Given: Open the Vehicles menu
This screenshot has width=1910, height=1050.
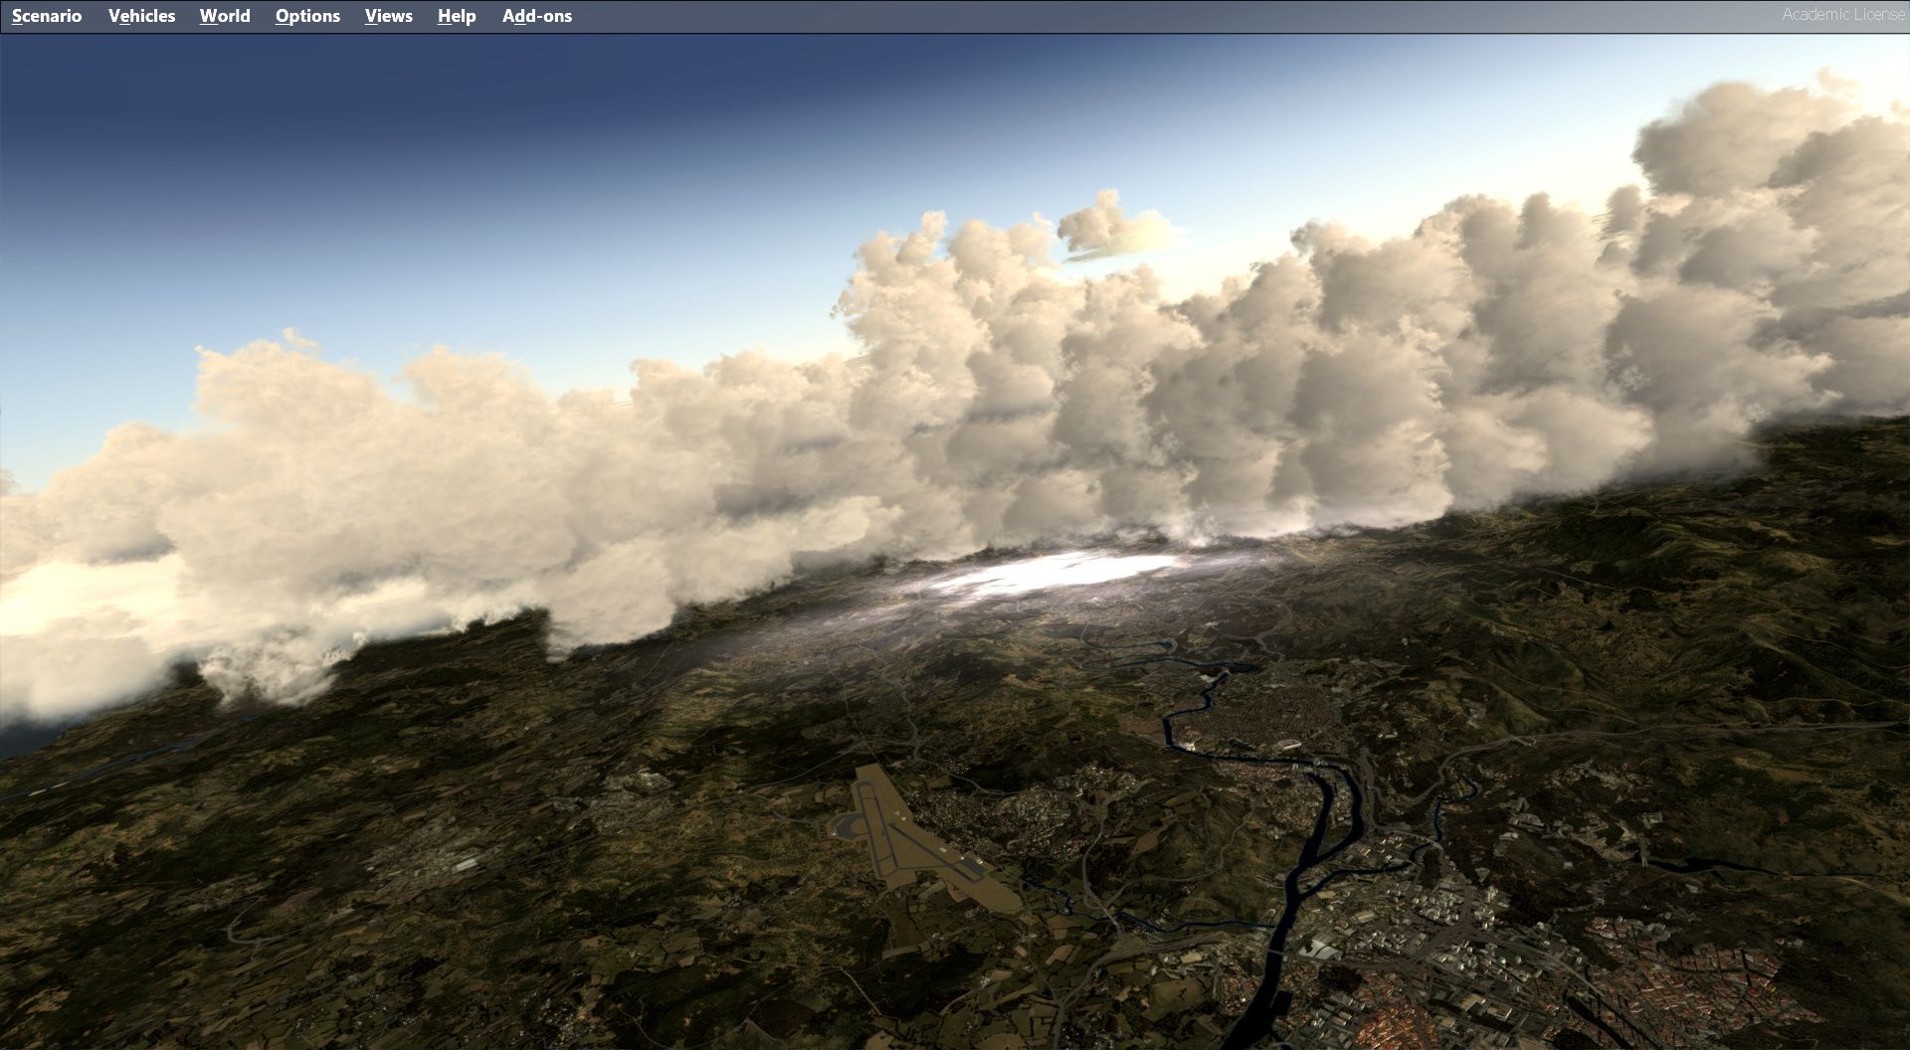Looking at the screenshot, I should [141, 16].
